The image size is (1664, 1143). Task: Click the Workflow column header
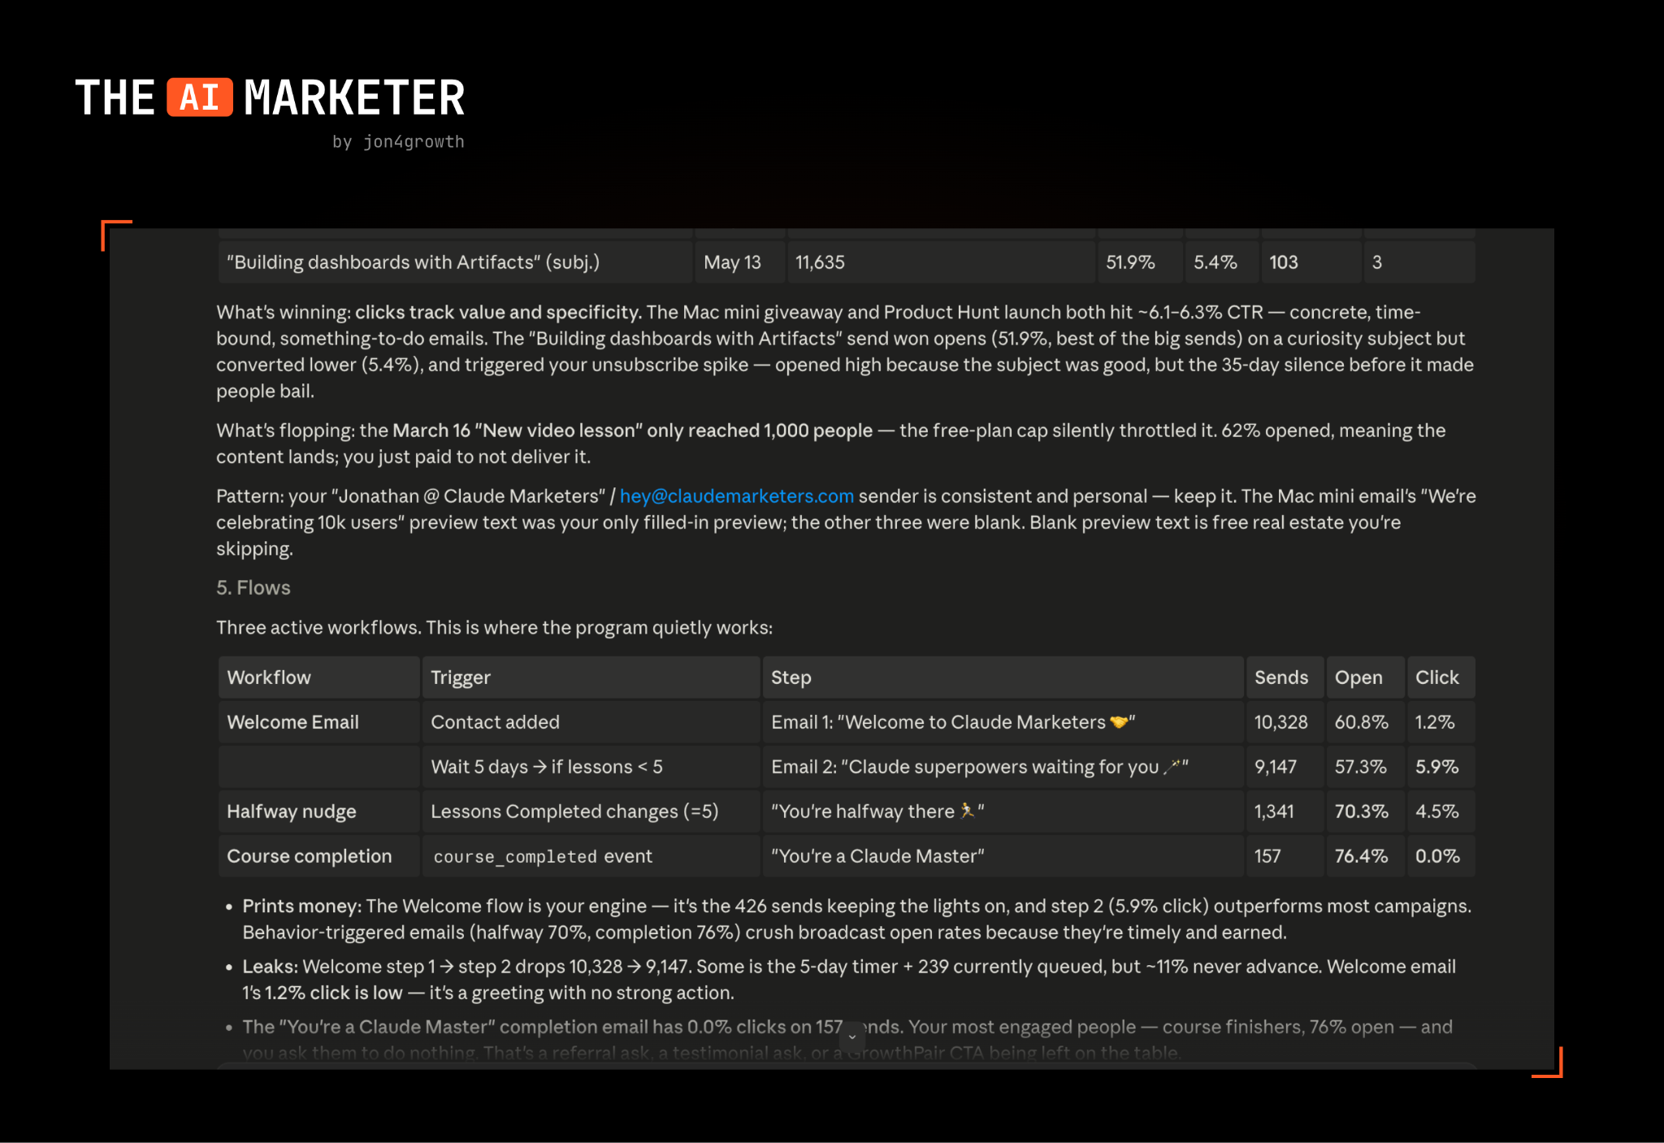(x=319, y=678)
